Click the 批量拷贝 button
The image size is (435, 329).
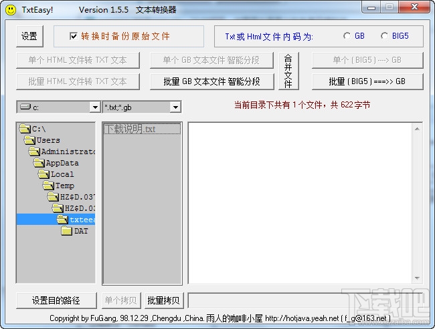point(164,300)
